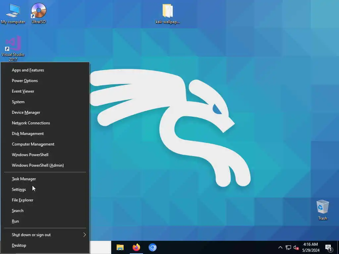
Task: Launch Chromium browser from taskbar
Action: tap(152, 247)
